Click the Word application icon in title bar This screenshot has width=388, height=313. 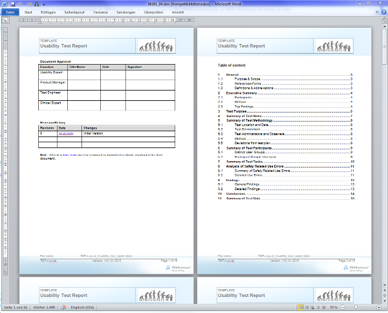(4, 4)
